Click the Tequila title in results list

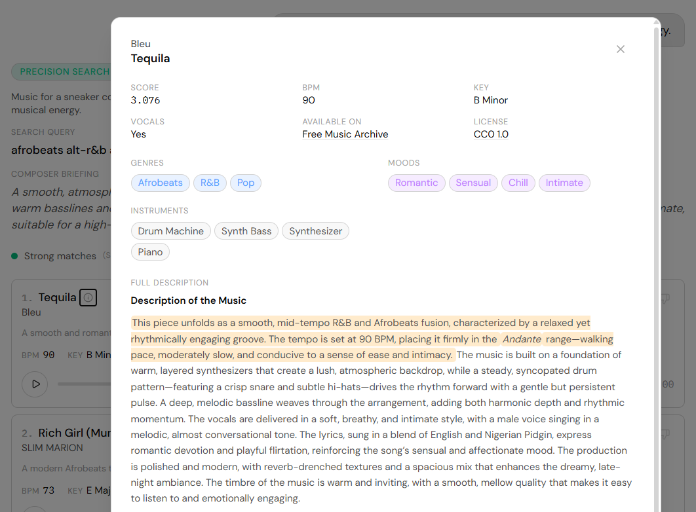click(57, 297)
